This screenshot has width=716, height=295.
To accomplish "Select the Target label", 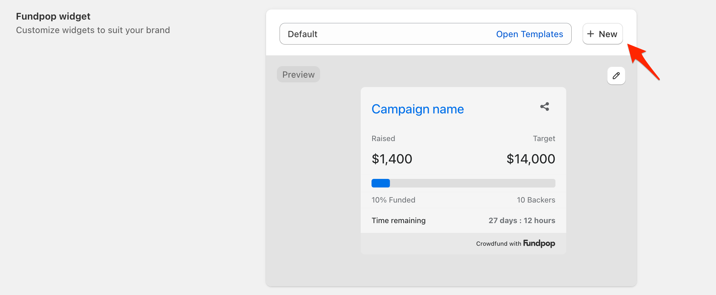I will coord(544,139).
